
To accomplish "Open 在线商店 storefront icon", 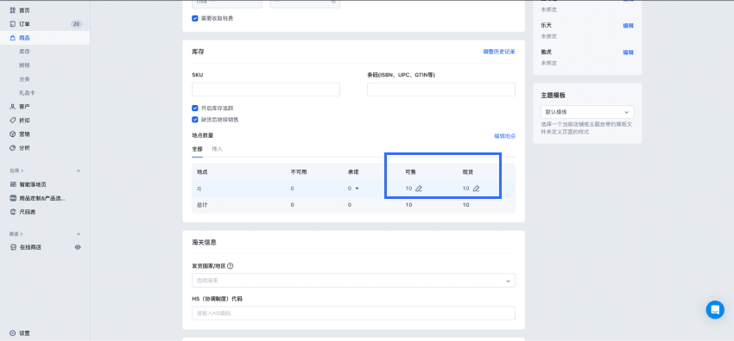I will 13,247.
